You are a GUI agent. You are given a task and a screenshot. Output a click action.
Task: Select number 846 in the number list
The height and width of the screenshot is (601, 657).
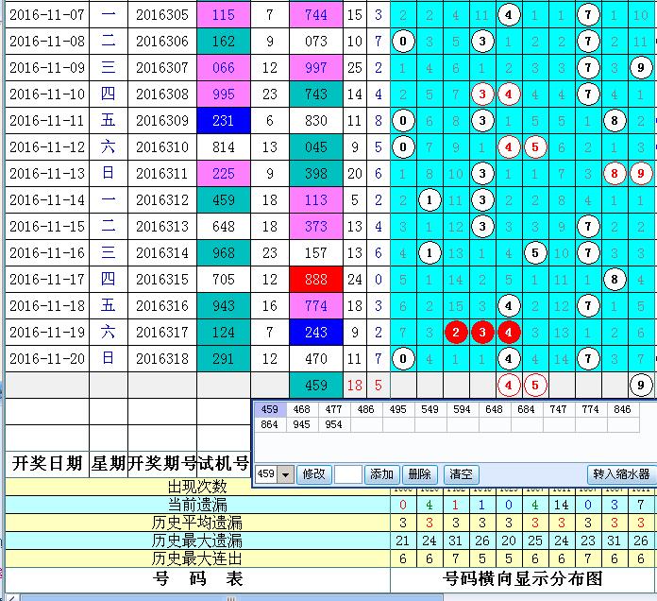619,410
